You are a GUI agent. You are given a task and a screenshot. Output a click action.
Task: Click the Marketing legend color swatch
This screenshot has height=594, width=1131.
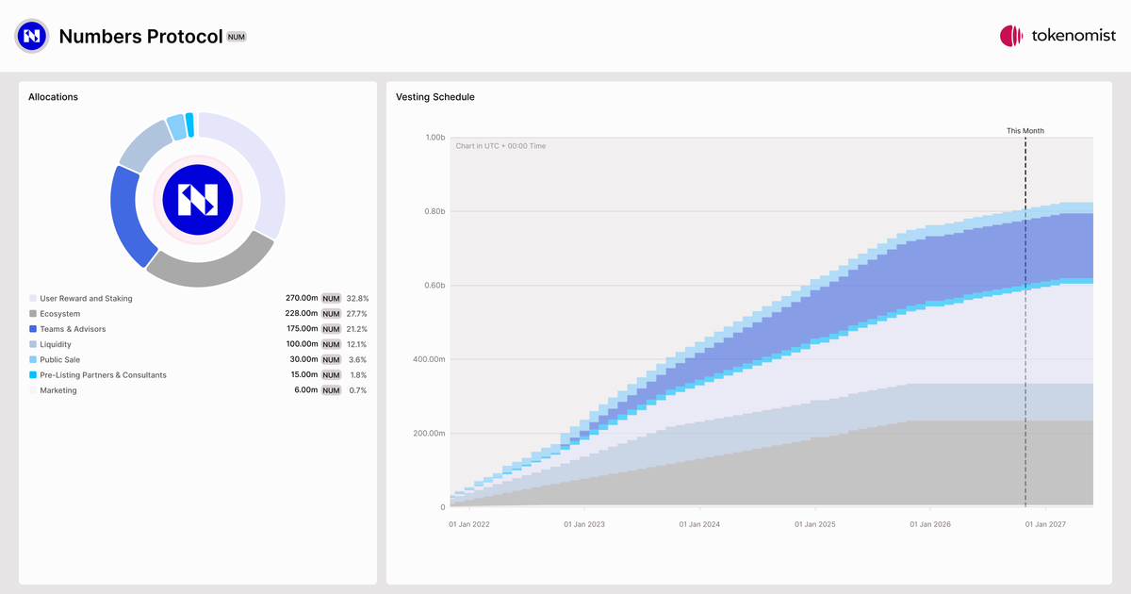click(x=33, y=390)
